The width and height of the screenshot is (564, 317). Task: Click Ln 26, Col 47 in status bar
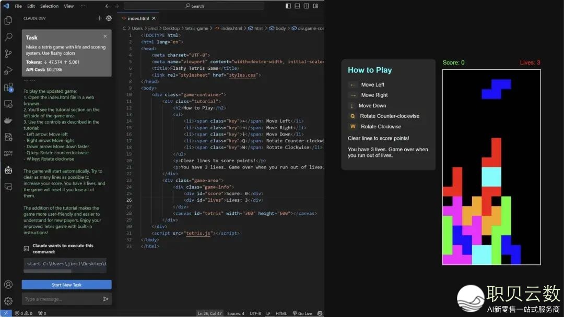(210, 313)
